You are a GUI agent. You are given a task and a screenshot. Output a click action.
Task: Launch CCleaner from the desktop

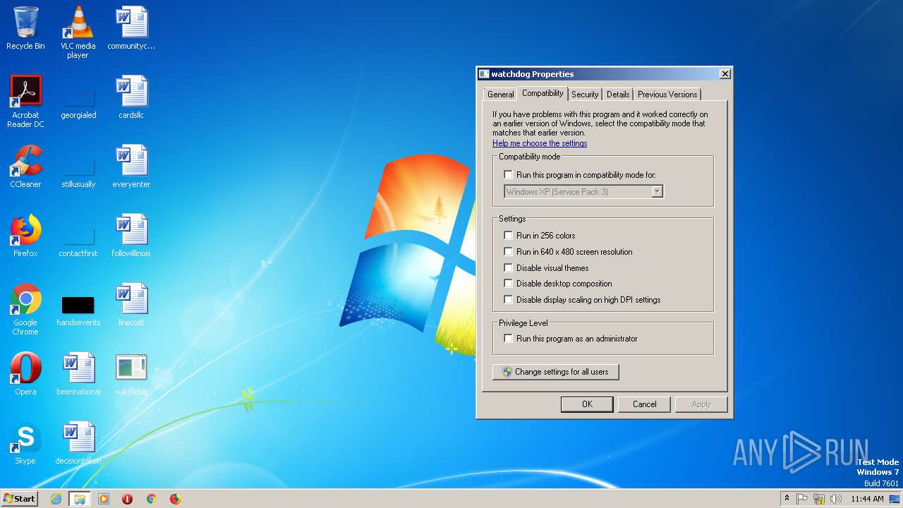(x=25, y=167)
